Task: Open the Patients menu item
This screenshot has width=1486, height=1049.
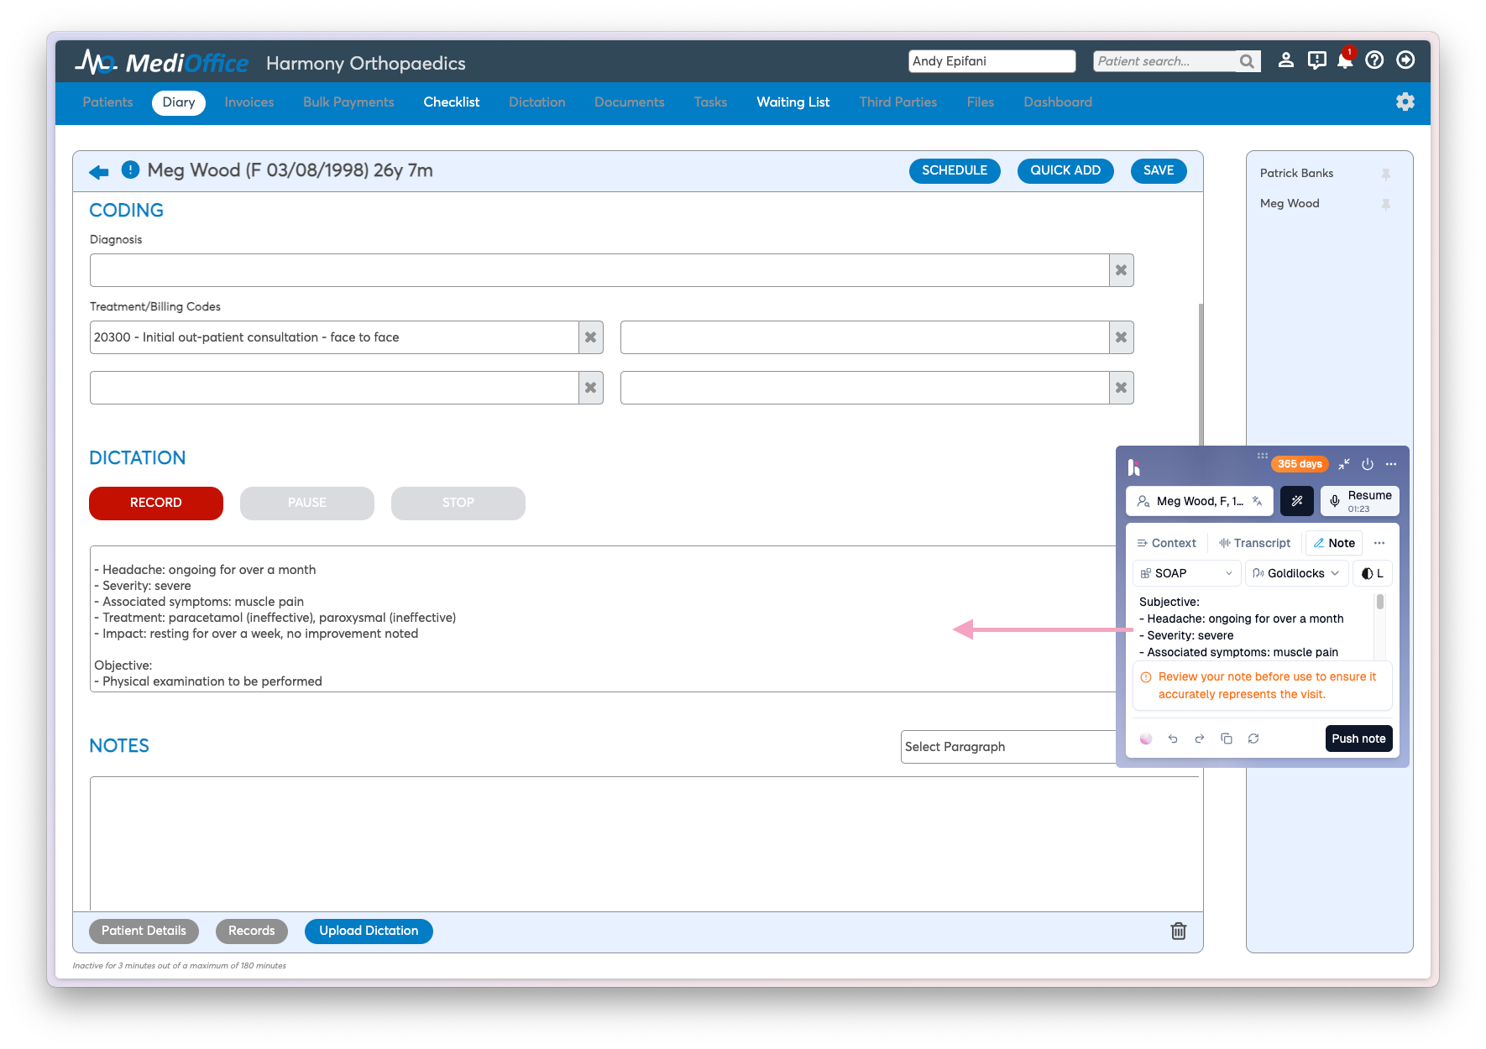Action: coord(107,102)
